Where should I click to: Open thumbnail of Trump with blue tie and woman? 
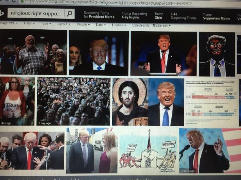pos(99,53)
